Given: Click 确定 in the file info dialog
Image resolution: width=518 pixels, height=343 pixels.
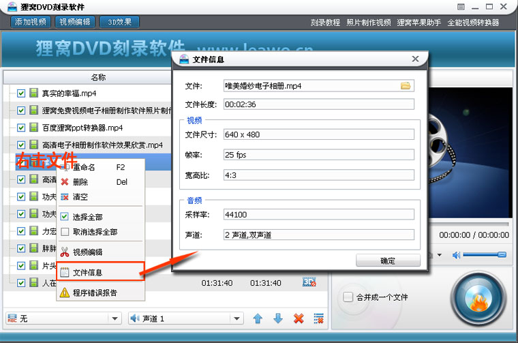Looking at the screenshot, I should 388,260.
